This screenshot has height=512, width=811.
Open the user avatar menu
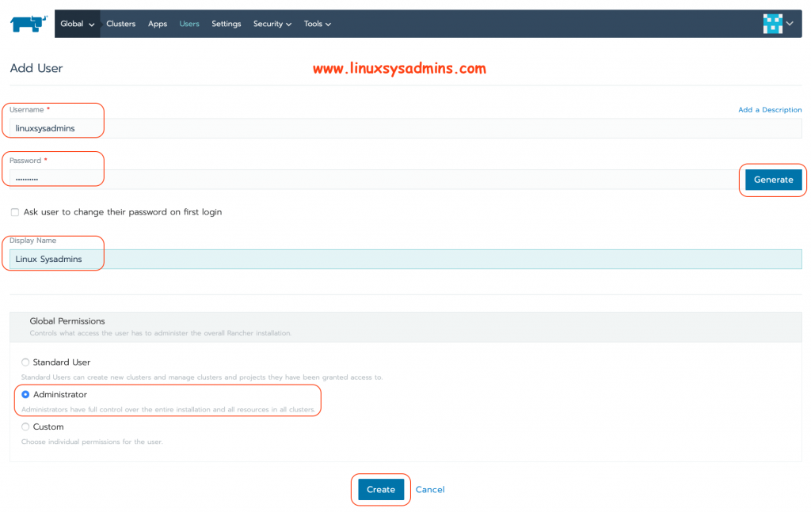point(773,24)
